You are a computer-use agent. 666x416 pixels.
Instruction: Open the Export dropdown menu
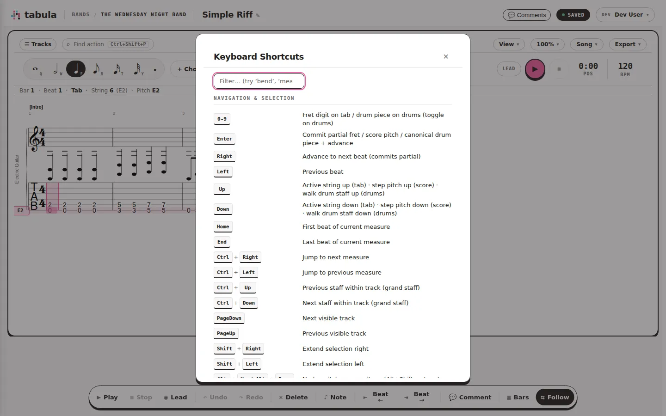pyautogui.click(x=628, y=44)
